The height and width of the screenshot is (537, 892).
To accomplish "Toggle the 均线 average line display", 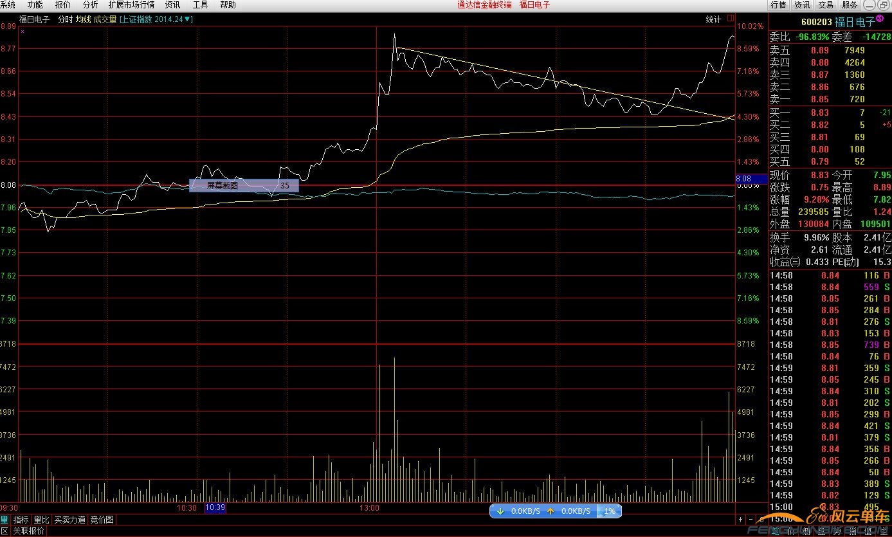I will click(x=84, y=19).
